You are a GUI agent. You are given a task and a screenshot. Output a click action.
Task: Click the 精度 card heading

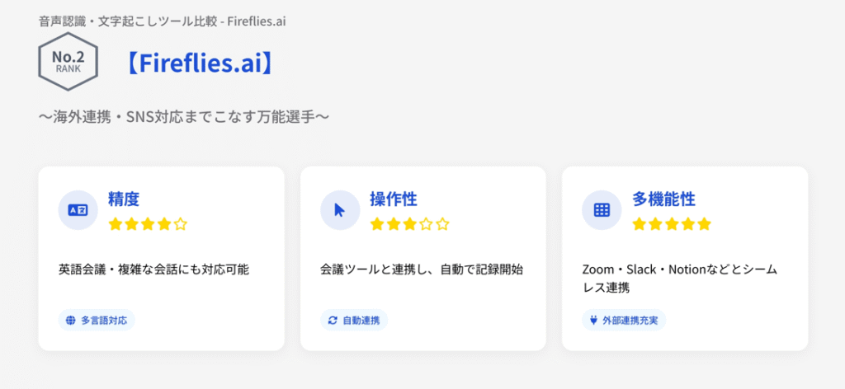pos(124,199)
